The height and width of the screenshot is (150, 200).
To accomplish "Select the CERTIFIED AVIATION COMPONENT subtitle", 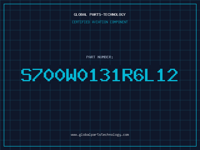I will click(x=100, y=22).
